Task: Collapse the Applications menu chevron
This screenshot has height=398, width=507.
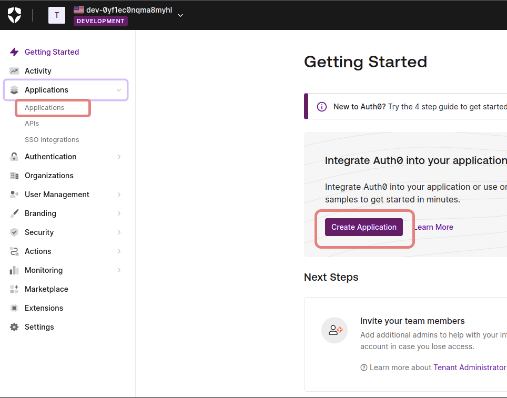Action: point(119,90)
